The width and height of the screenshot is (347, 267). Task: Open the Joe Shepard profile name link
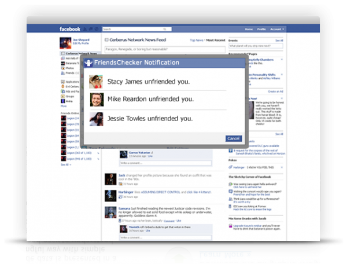81,40
